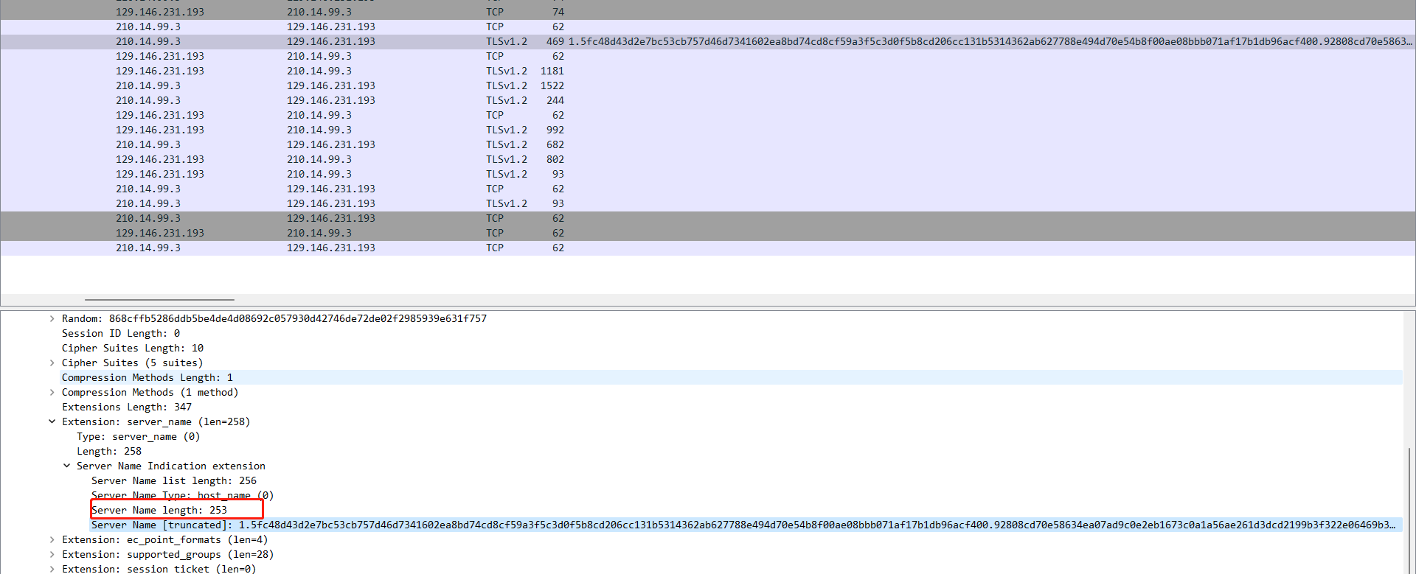Select the TCP packet with length 74
The width and height of the screenshot is (1416, 574).
click(x=494, y=12)
